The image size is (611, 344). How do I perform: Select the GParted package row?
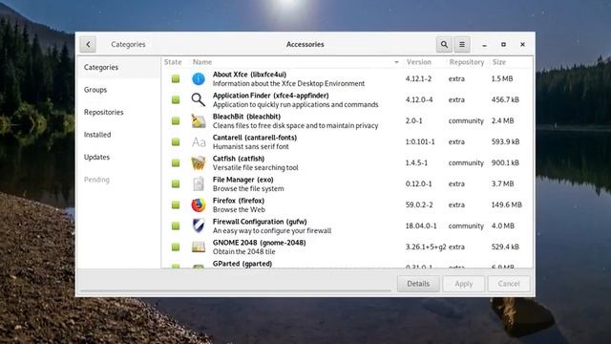coord(347,264)
